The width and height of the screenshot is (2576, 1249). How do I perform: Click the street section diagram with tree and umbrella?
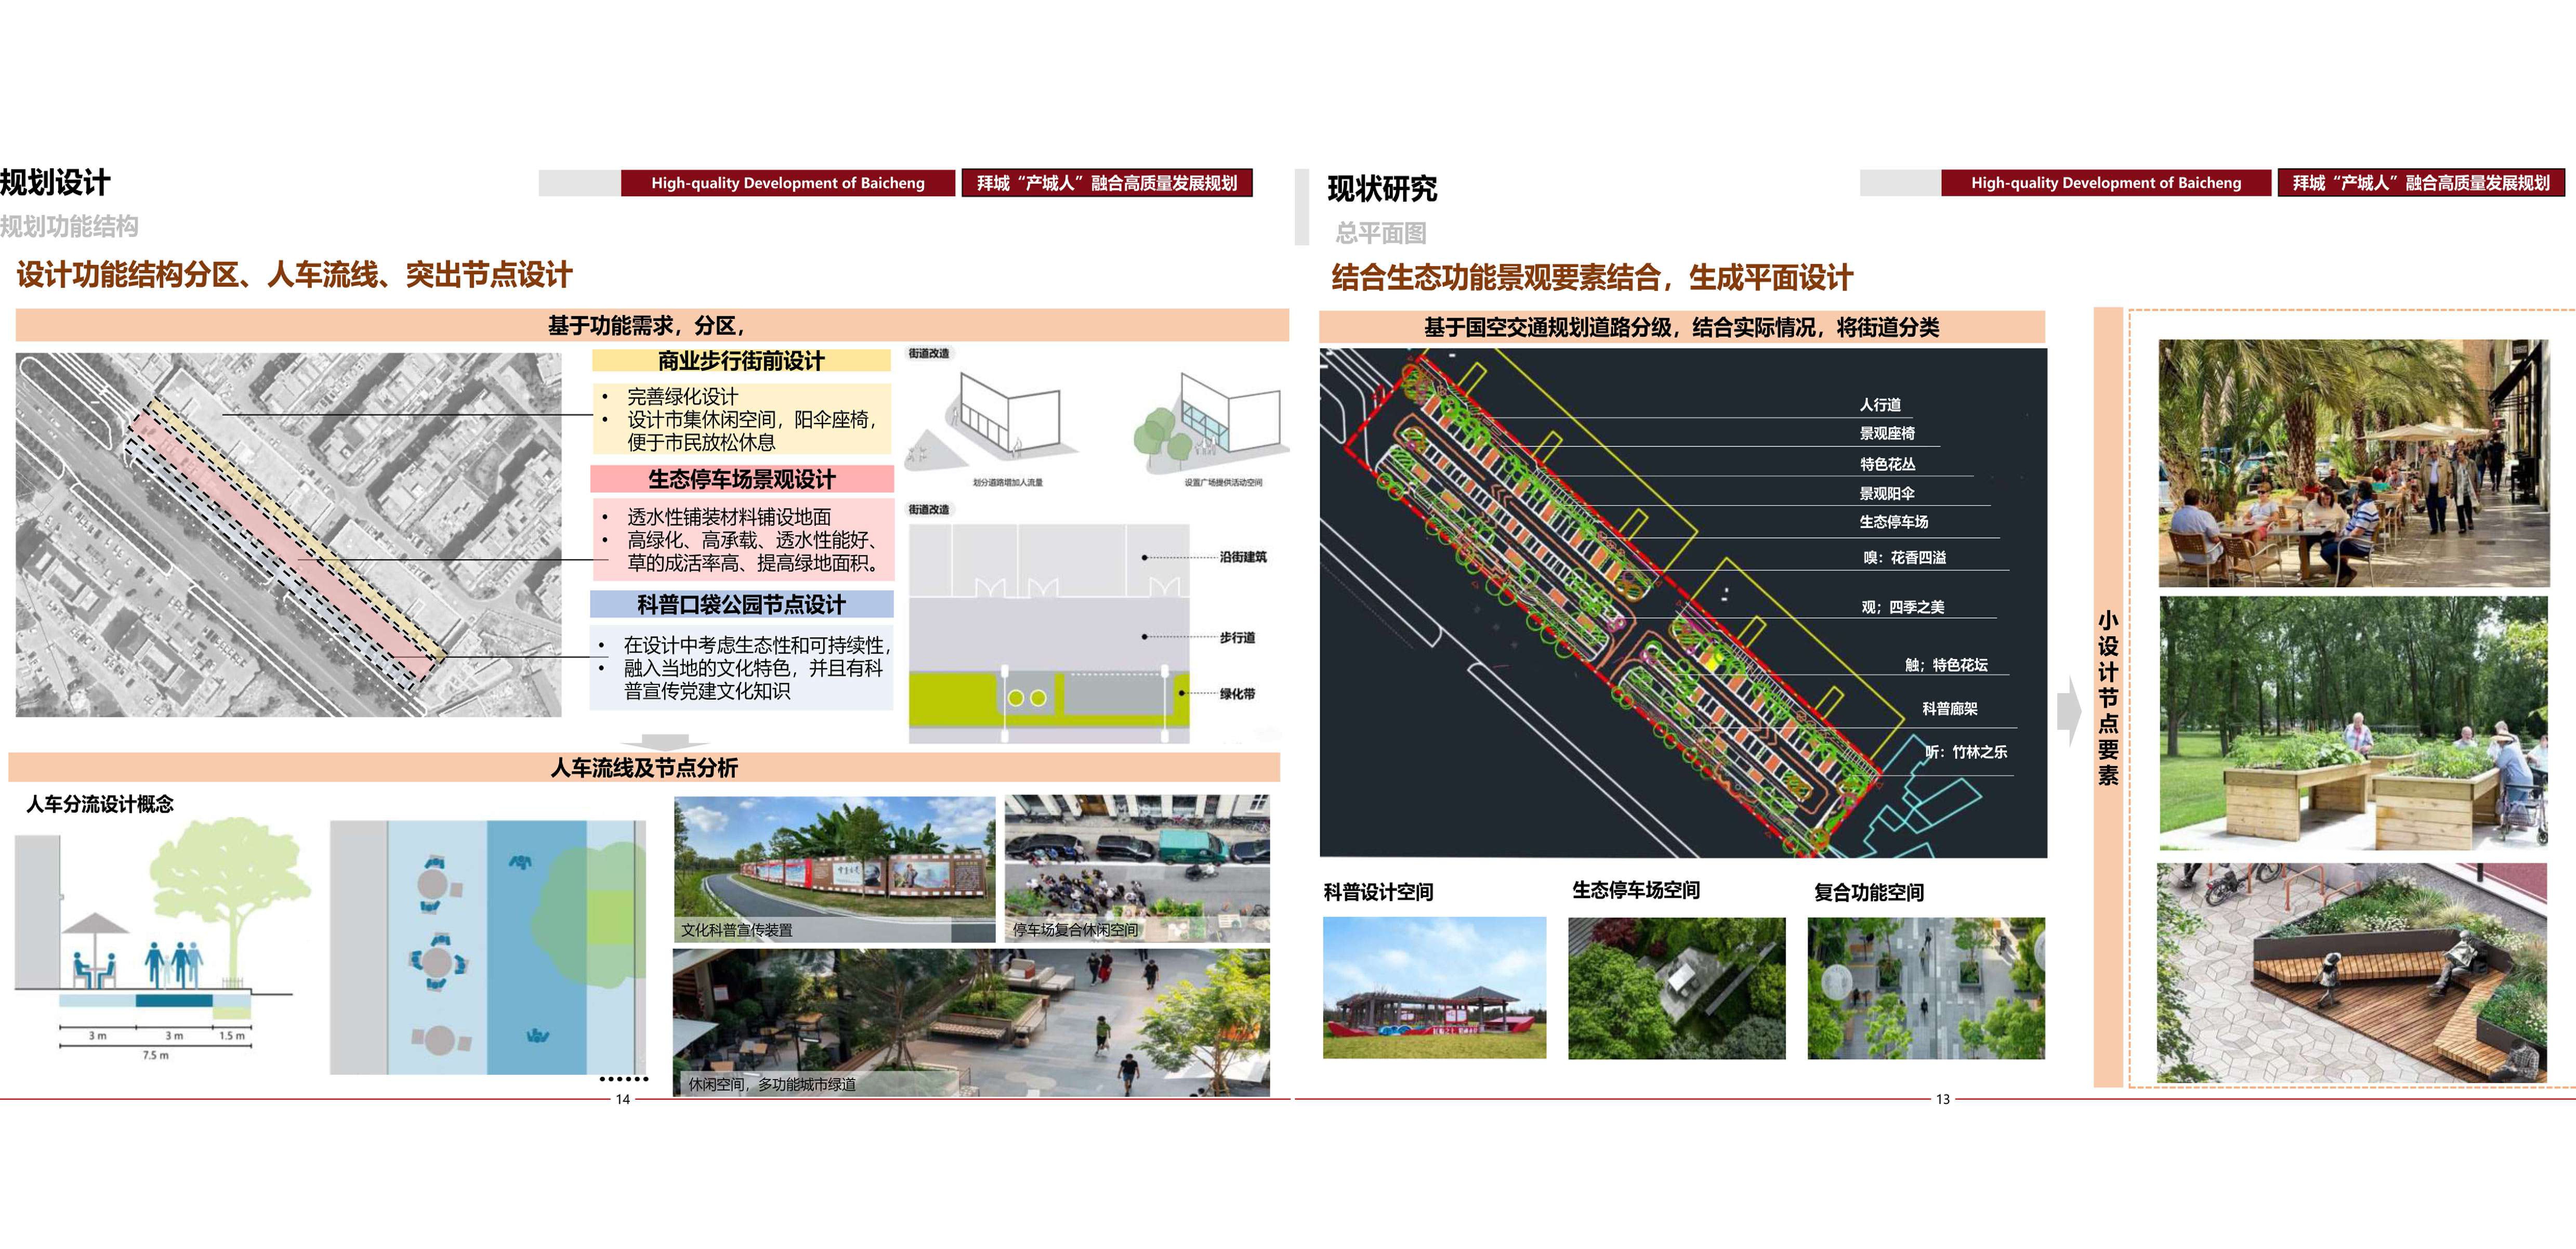pos(163,940)
